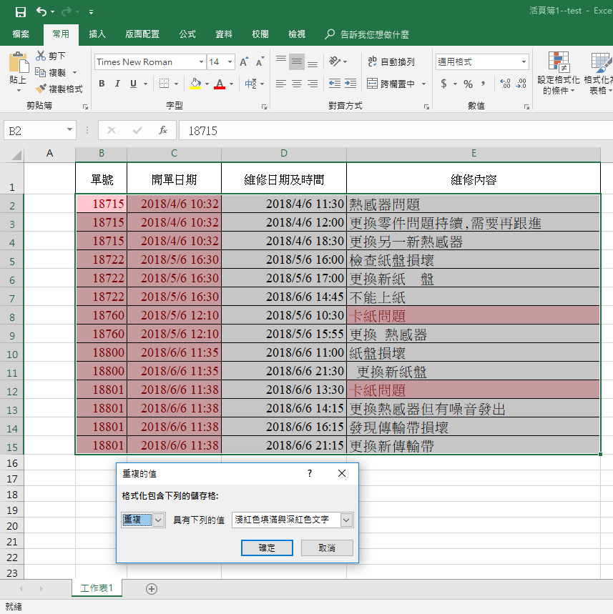The height and width of the screenshot is (614, 613).
Task: Undo the last action
Action: (x=41, y=11)
